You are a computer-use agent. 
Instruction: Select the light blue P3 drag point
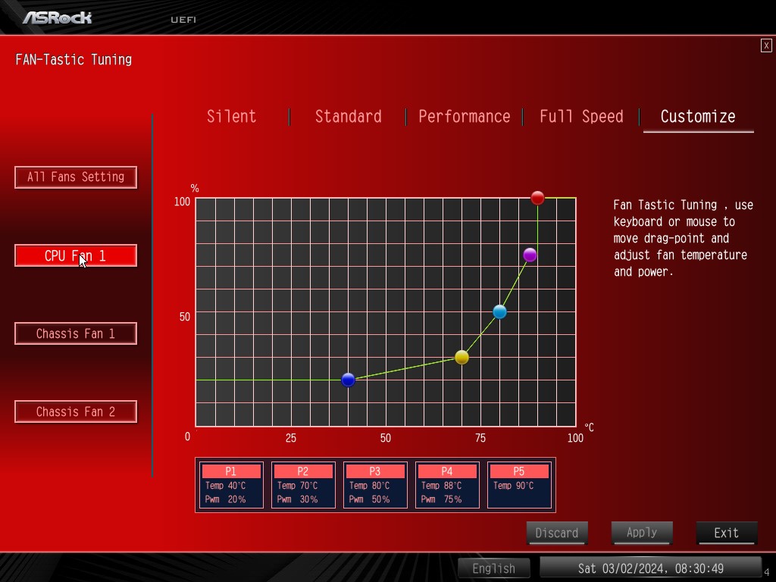pos(499,311)
